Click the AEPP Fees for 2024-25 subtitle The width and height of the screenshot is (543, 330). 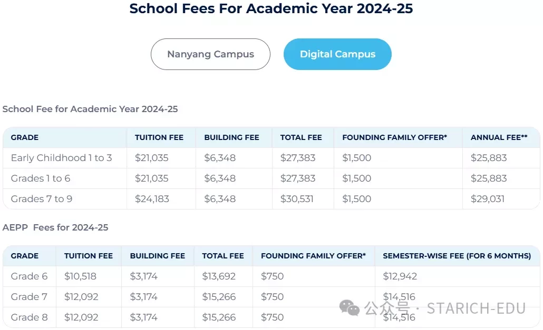coord(55,227)
